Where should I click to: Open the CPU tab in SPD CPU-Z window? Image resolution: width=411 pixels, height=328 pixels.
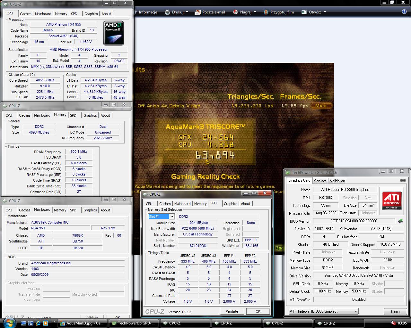[149, 204]
